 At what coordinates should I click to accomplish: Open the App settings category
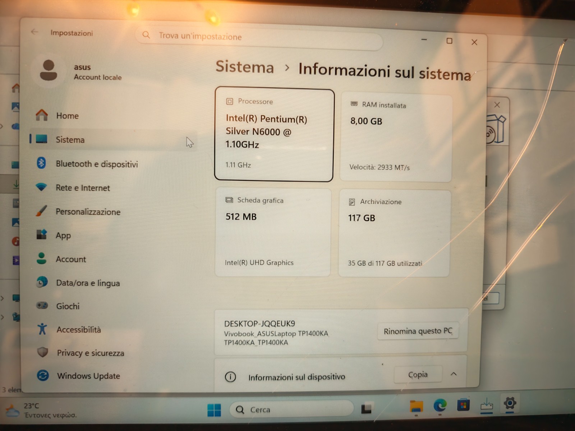pyautogui.click(x=113, y=235)
